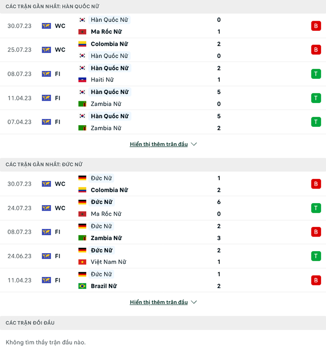The image size is (326, 348).
Task: Click the green T result badge for 24.06.23
Action: (x=316, y=256)
